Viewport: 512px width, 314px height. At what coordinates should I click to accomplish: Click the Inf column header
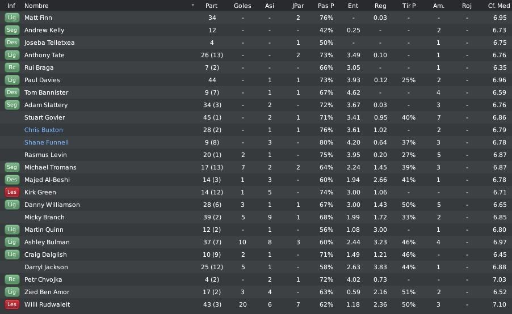pos(11,6)
